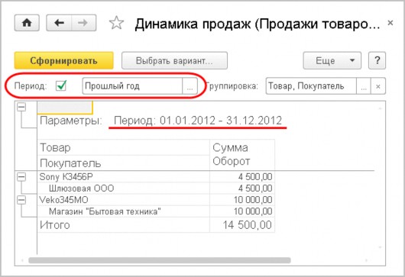This screenshot has width=405, height=277.
Task: Select the Покупатель column header
Action: point(124,163)
